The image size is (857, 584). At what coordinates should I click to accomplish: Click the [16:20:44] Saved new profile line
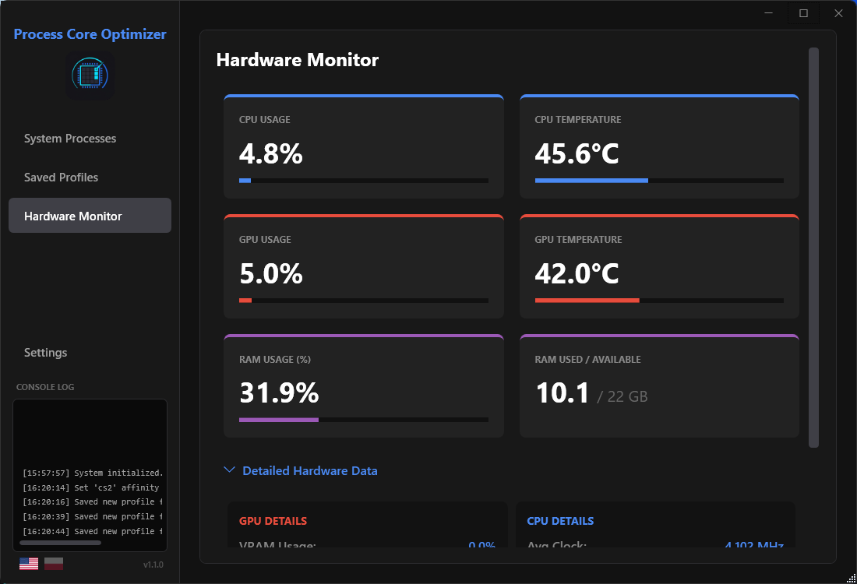(93, 532)
